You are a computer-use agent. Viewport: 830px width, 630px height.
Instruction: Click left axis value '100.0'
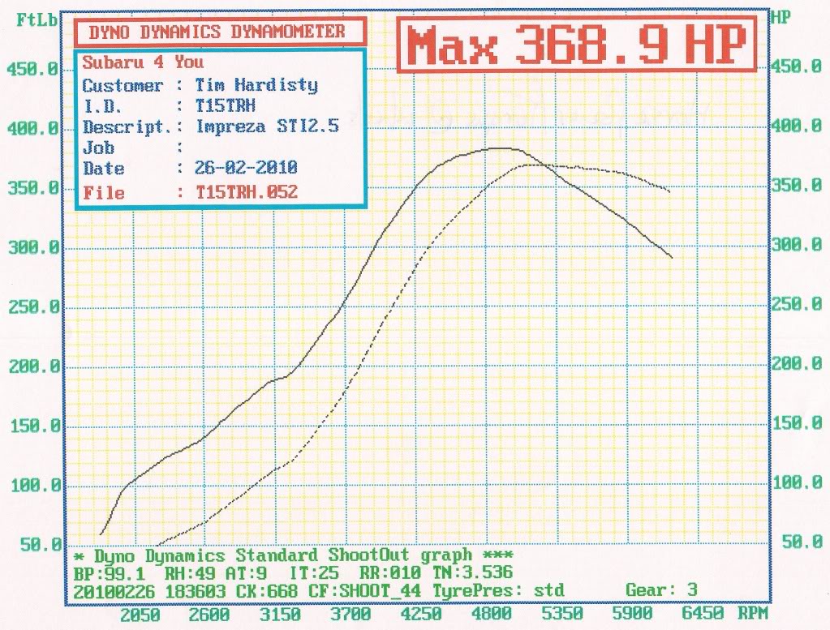coord(36,485)
